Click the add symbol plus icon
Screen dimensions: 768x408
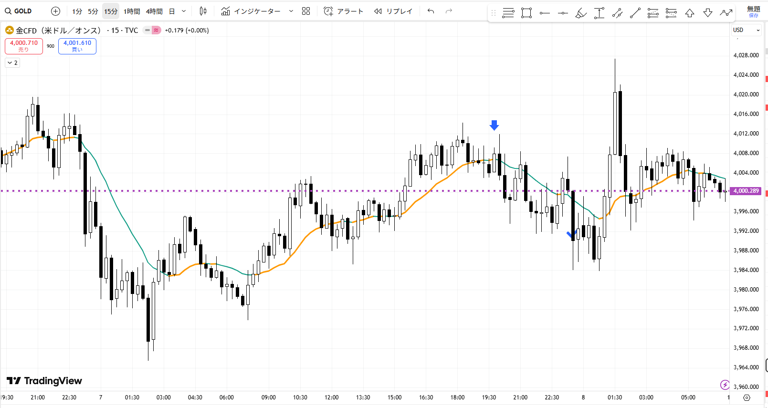[55, 11]
